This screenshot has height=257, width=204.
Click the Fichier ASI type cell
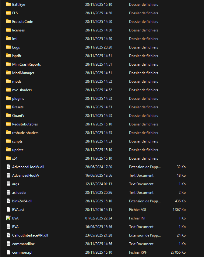137,210
